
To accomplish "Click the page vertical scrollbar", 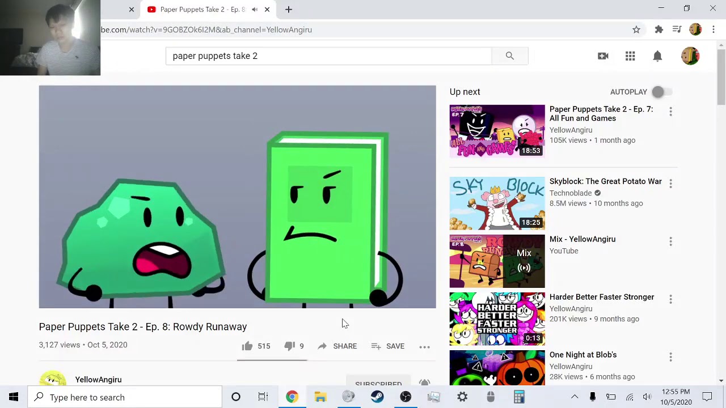I will pos(721,77).
